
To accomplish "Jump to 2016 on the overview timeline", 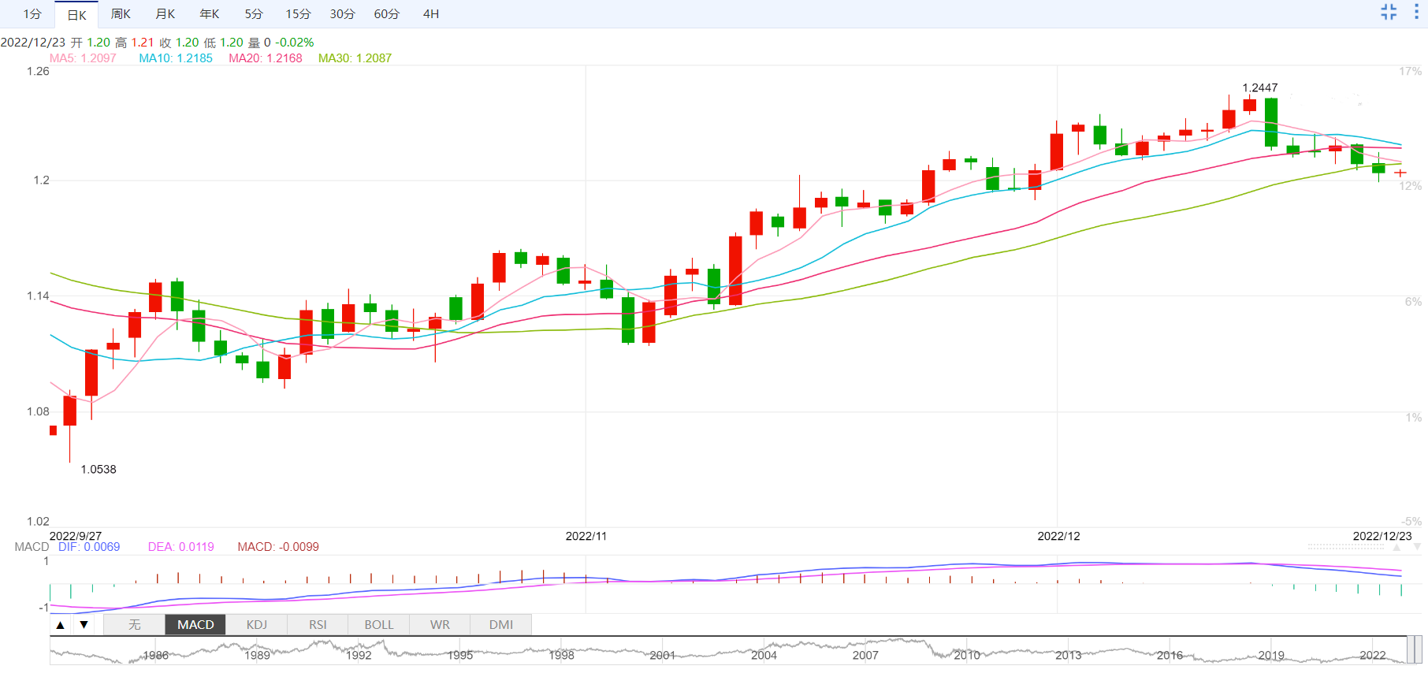I will [1170, 656].
